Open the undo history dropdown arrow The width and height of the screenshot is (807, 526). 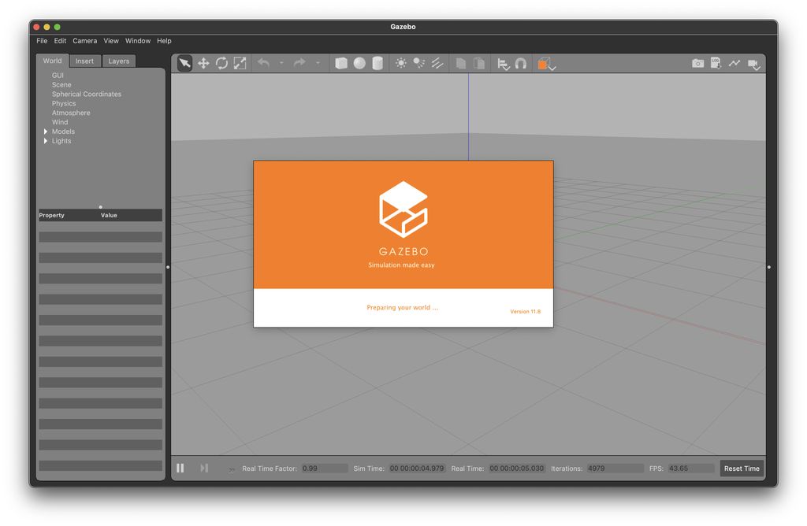coord(281,63)
